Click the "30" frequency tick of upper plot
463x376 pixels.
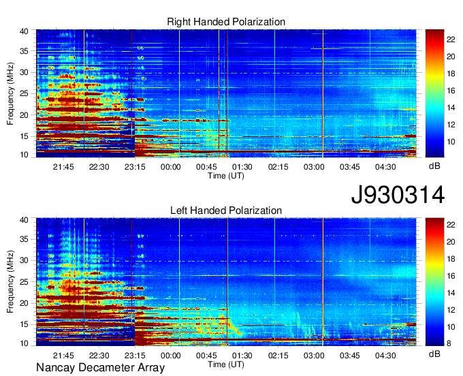pyautogui.click(x=24, y=72)
